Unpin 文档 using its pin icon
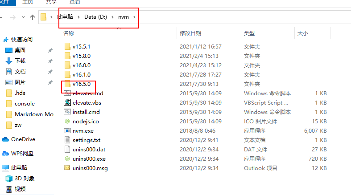Screen dimensions: 351x195 pos(50,72)
